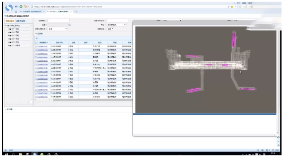
Task: Open the new tab plus button
Action: [76, 12]
